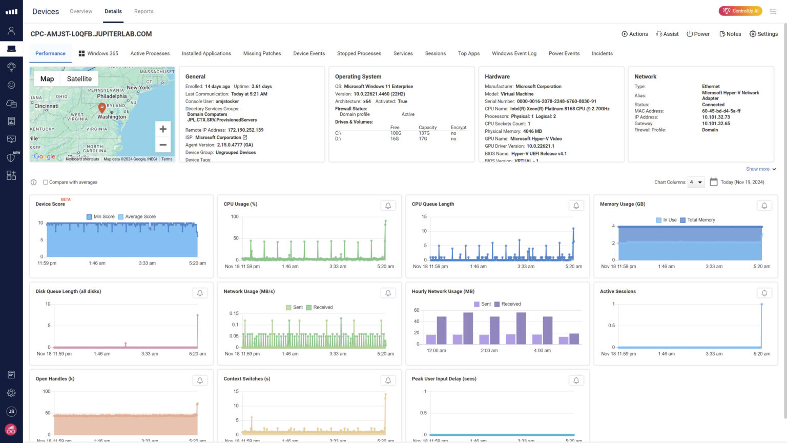Click the calendar icon next to Today (Nov 19, 2024)
This screenshot has height=443, width=787.
coord(714,182)
